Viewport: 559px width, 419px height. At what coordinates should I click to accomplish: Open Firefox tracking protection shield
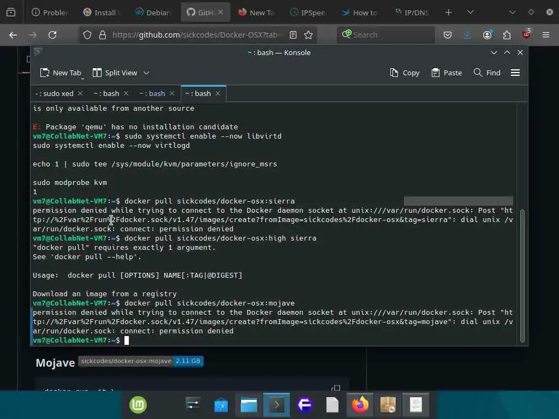(x=87, y=35)
